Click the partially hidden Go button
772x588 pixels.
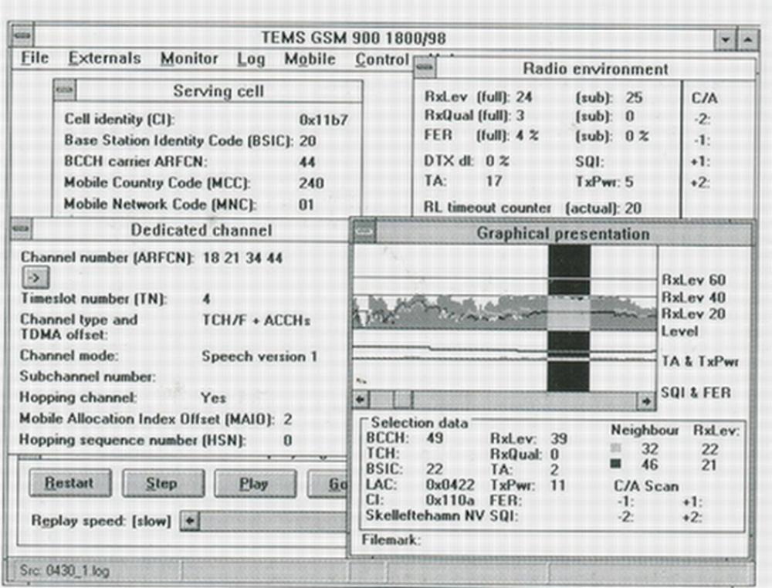[x=328, y=484]
